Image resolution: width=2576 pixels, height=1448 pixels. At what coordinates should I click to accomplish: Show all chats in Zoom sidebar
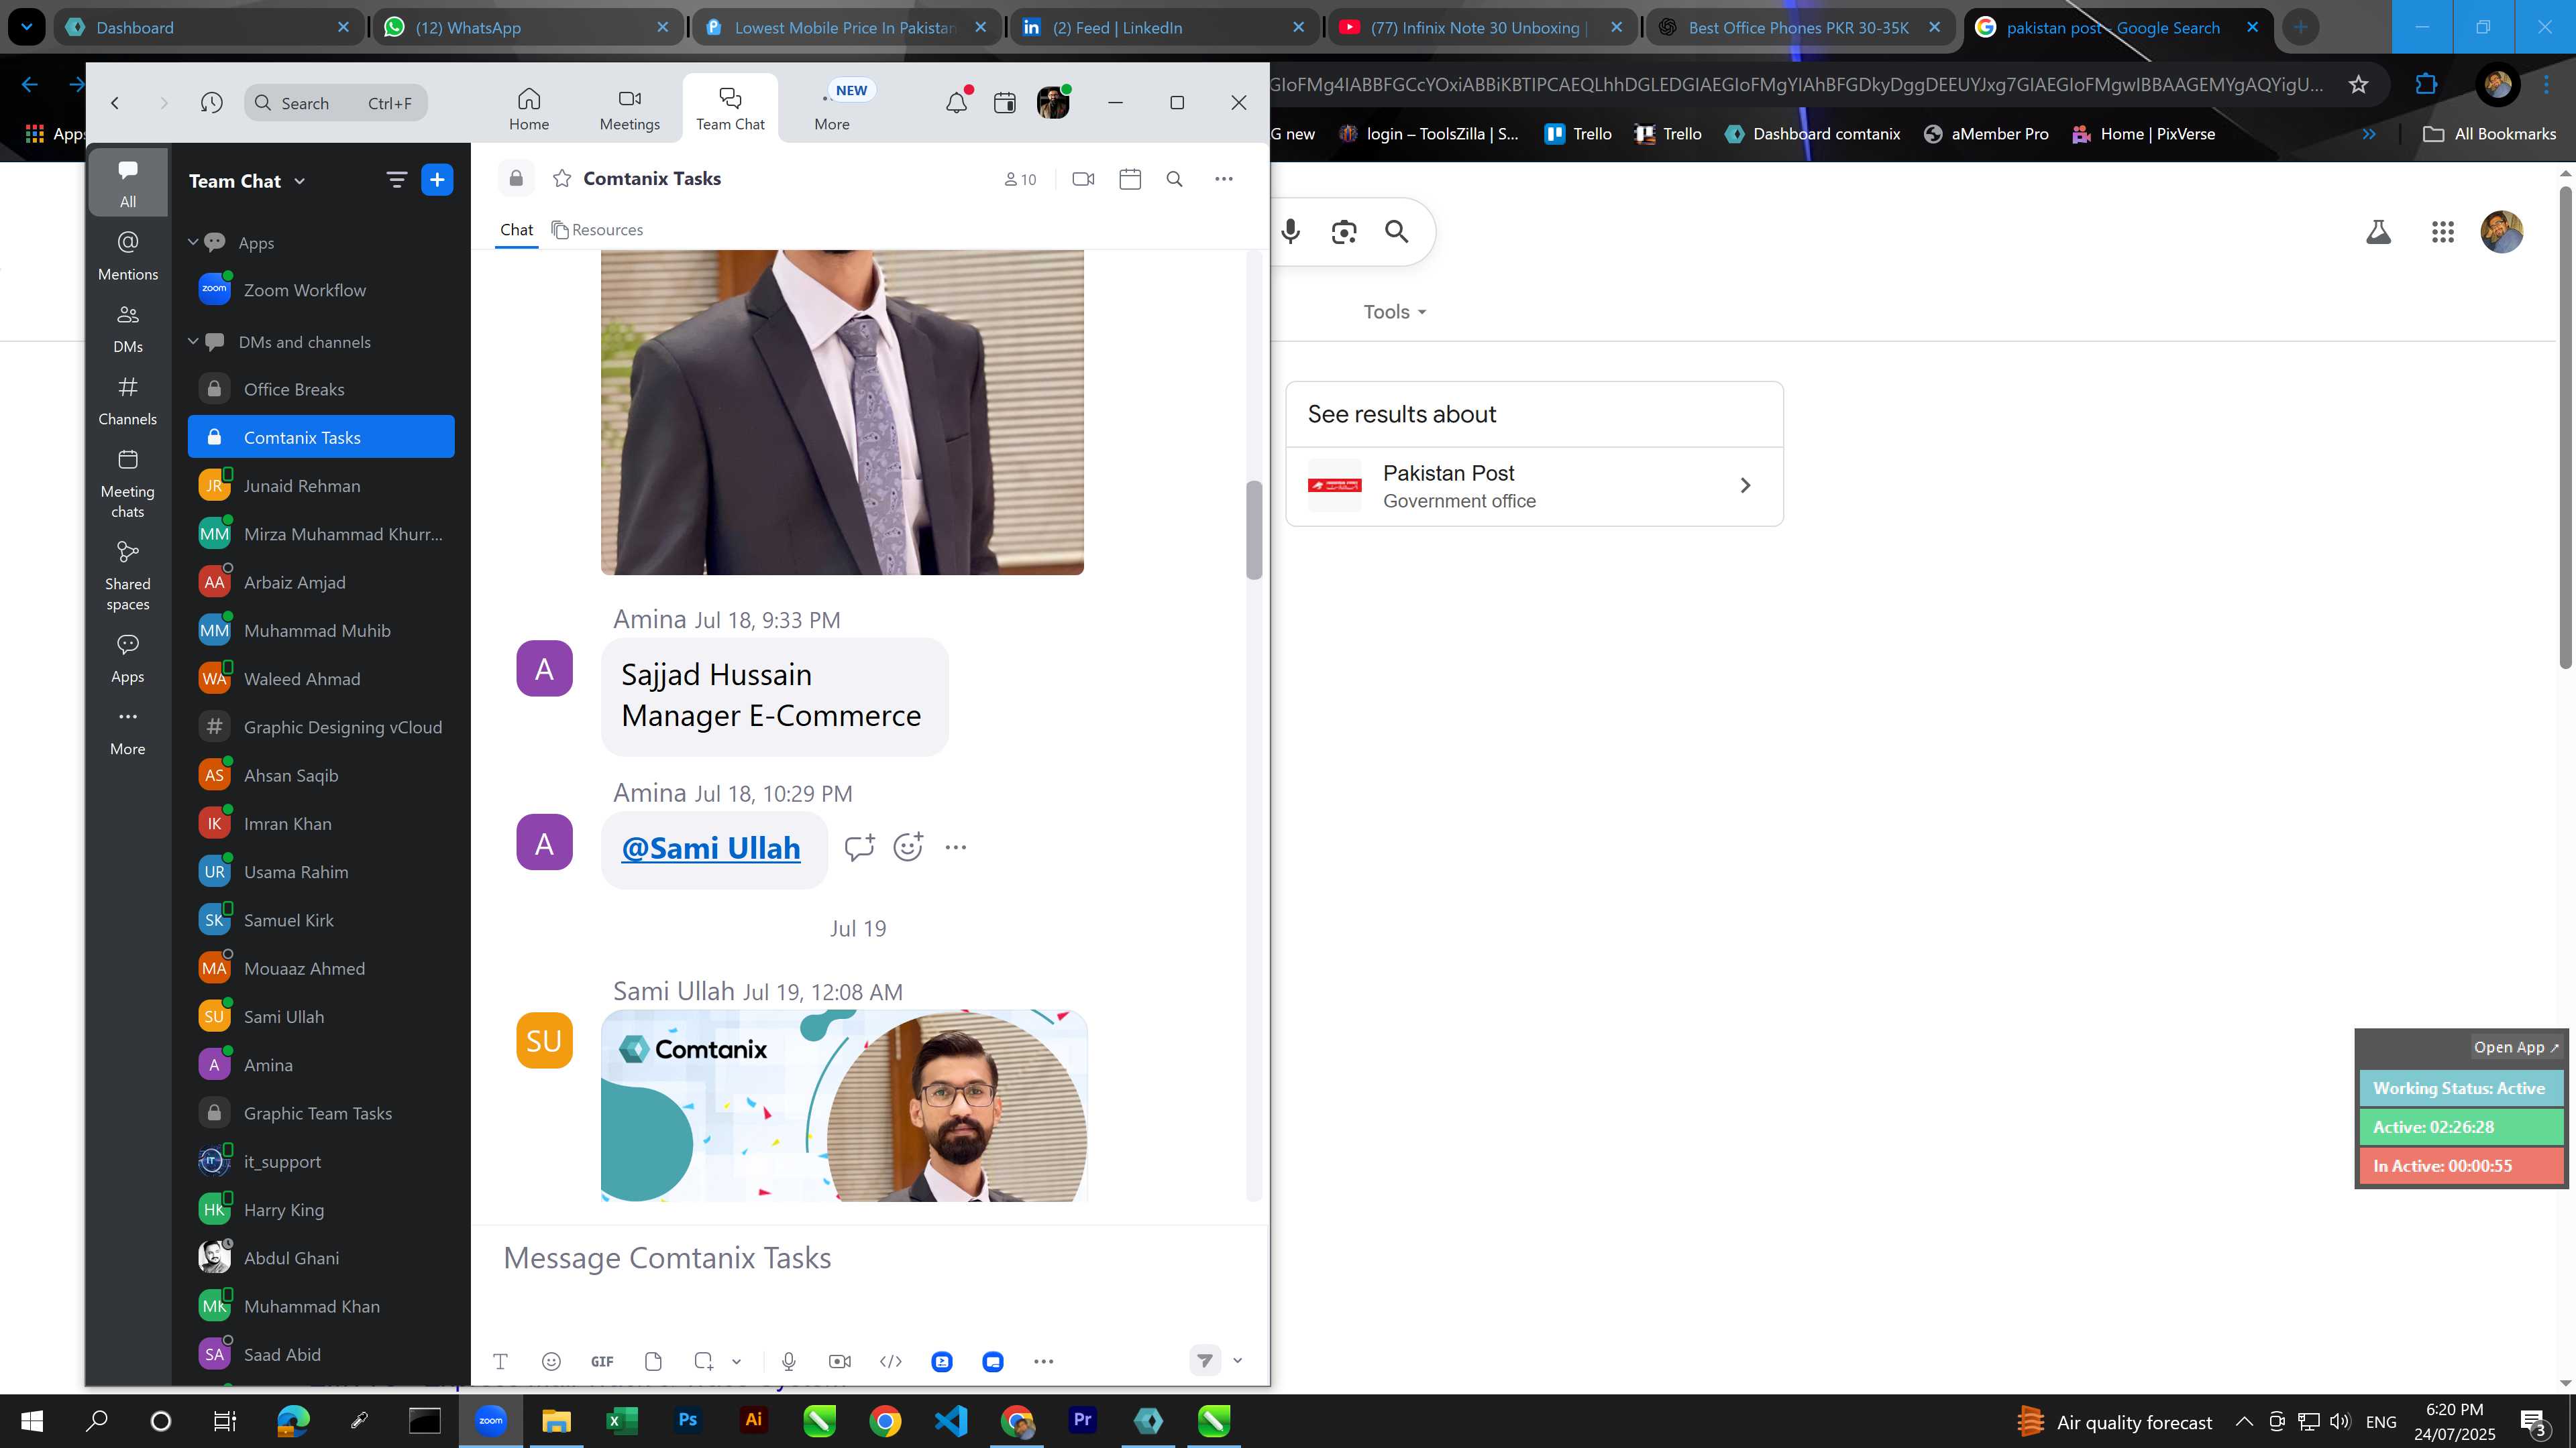pos(128,182)
